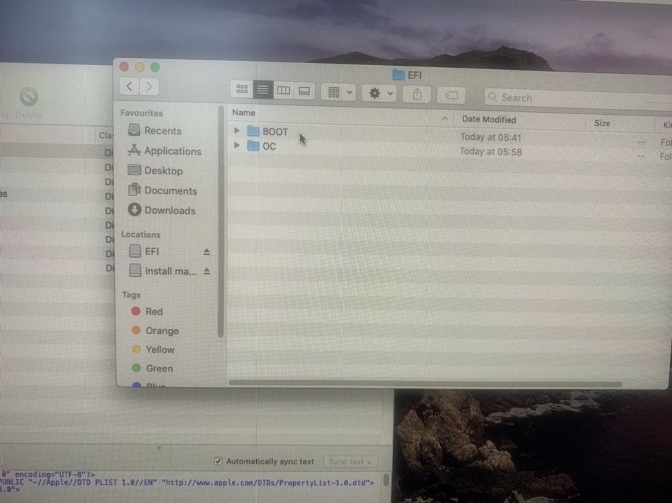
Task: Click the Share toolbar button
Action: click(417, 95)
